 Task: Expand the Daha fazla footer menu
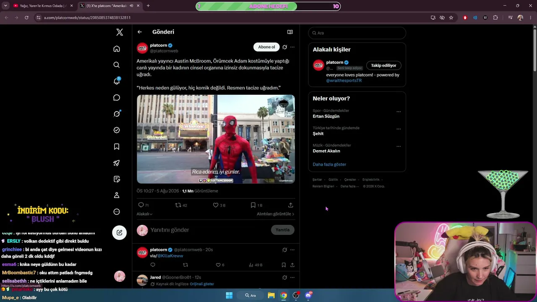(349, 186)
